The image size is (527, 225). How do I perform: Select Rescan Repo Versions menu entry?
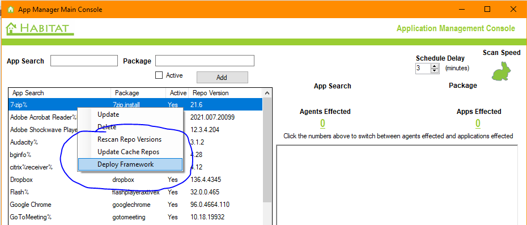coord(130,139)
